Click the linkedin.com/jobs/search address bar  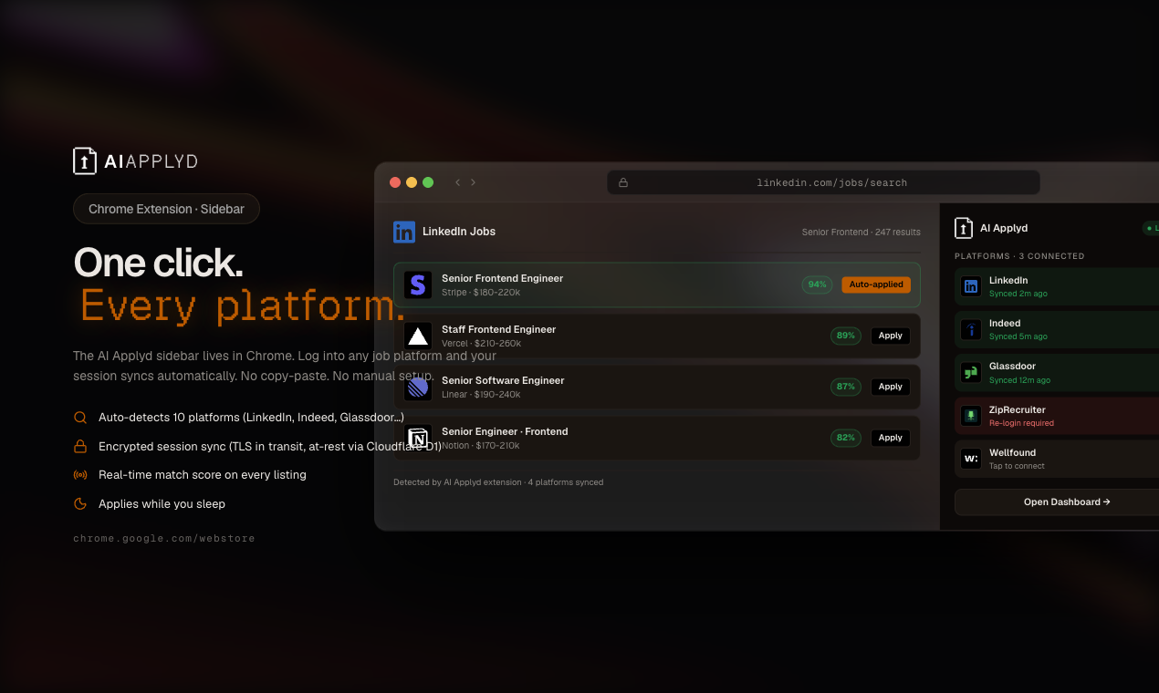pos(823,182)
